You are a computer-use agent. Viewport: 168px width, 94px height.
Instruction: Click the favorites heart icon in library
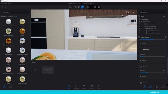29,16
